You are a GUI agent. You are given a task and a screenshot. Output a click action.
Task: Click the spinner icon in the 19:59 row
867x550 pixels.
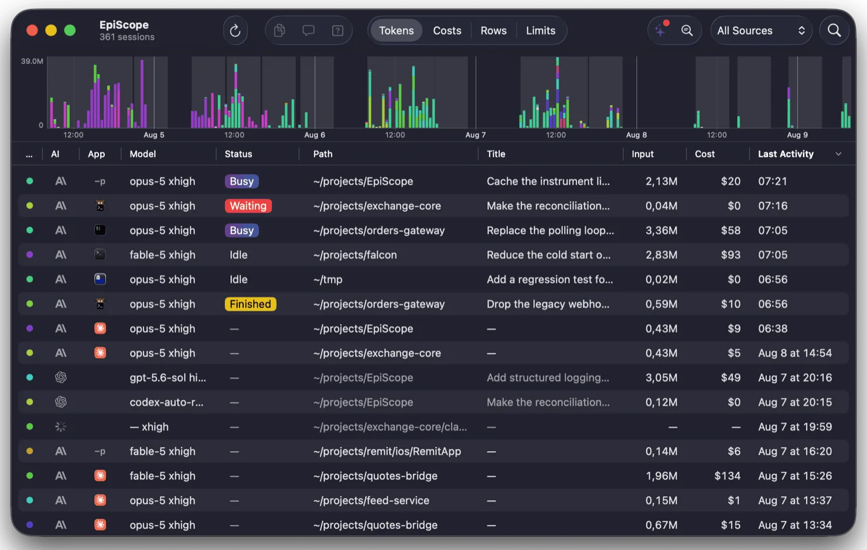(61, 427)
